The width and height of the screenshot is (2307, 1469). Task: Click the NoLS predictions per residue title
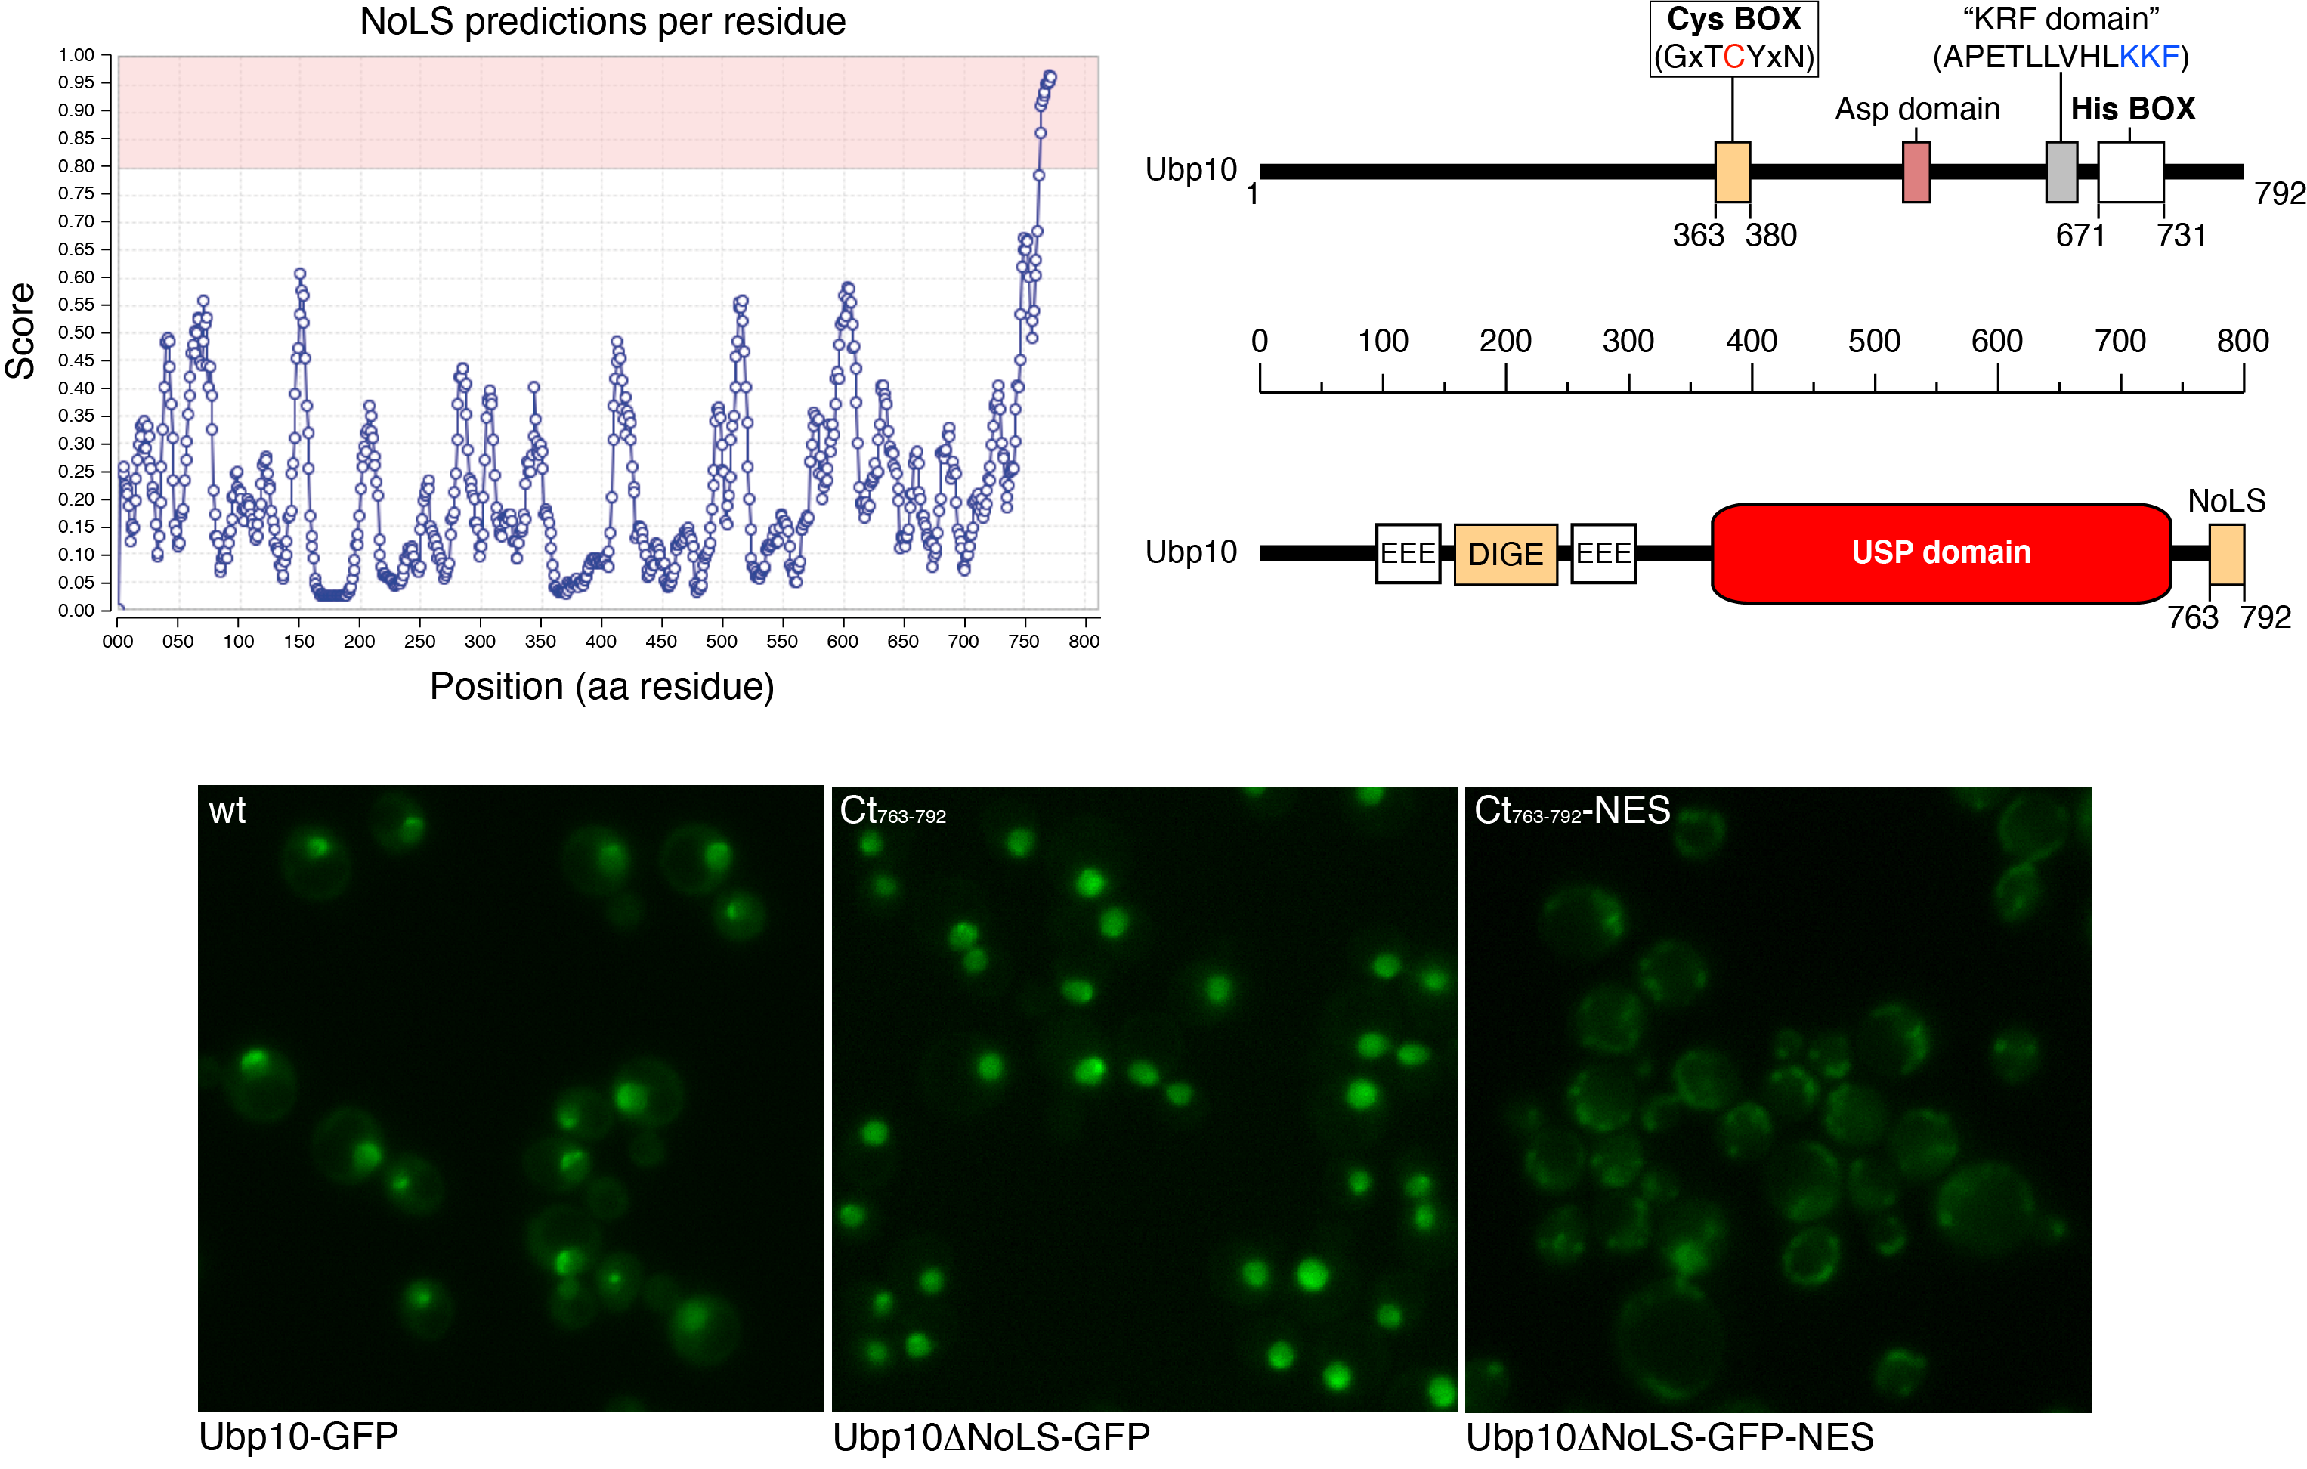(x=602, y=21)
